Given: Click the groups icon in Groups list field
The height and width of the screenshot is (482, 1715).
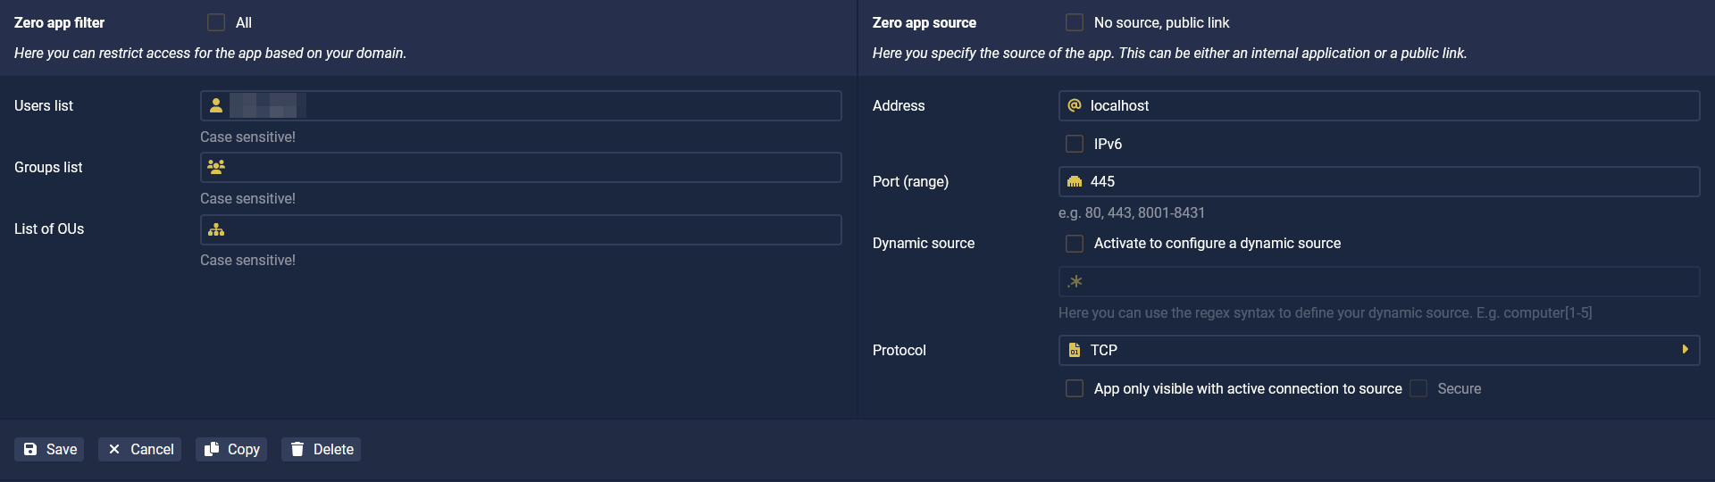Looking at the screenshot, I should coord(216,167).
